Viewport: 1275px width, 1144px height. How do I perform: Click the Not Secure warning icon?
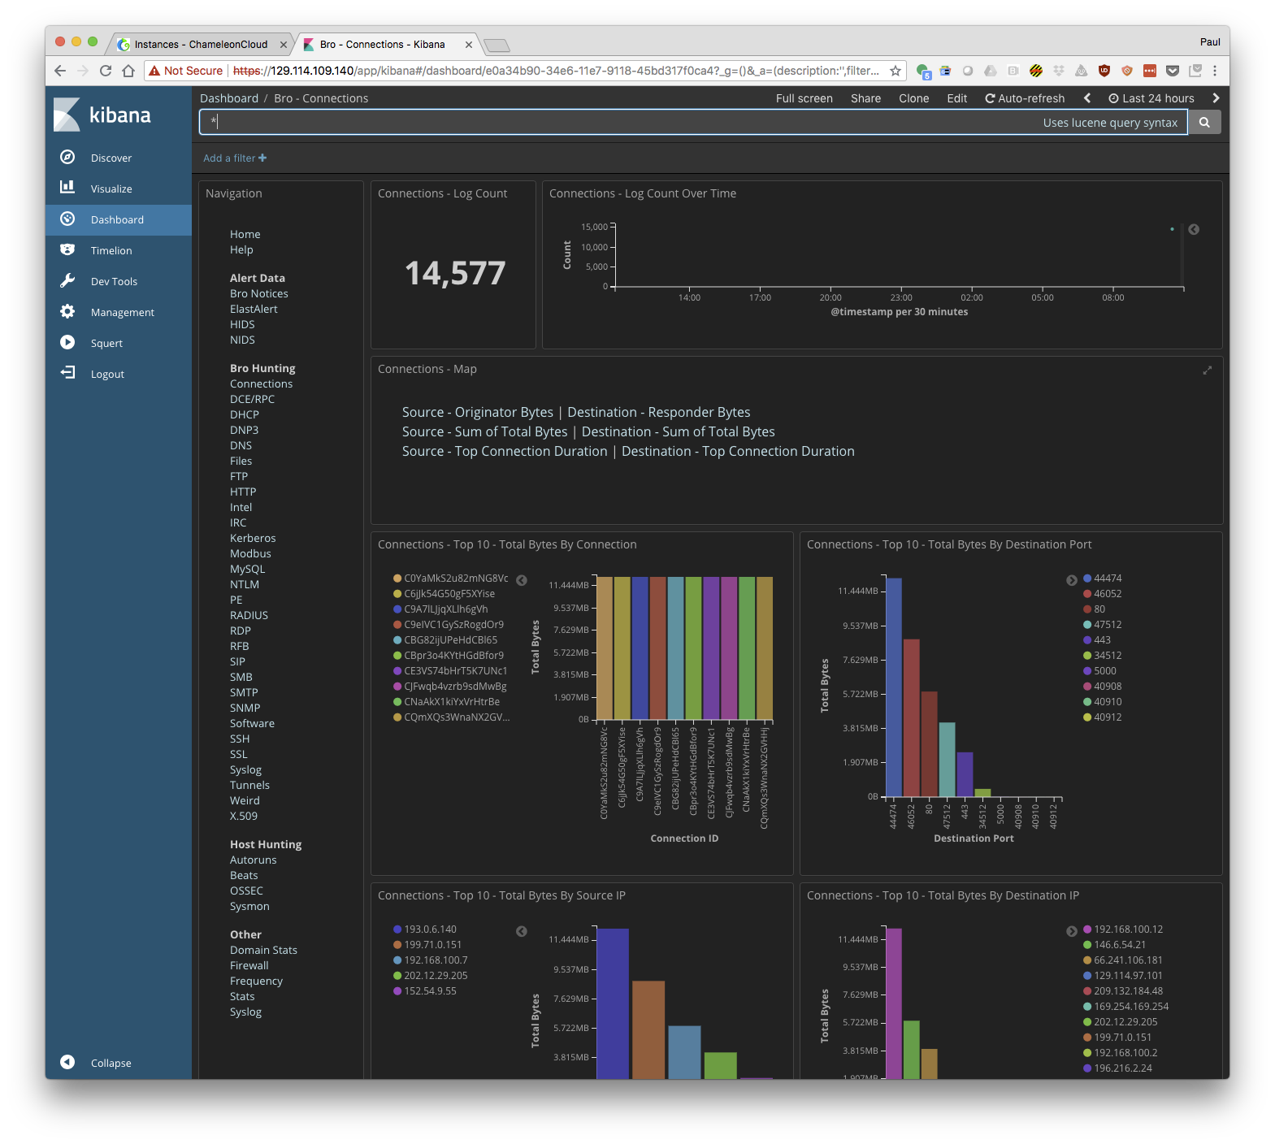154,71
